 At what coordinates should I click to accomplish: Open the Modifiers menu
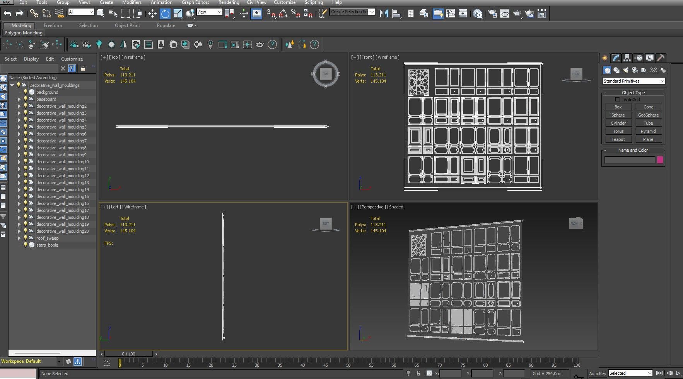(132, 2)
